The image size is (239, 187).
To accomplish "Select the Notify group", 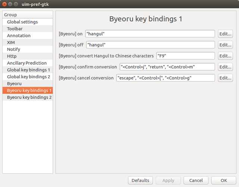I will pyautogui.click(x=13, y=49).
